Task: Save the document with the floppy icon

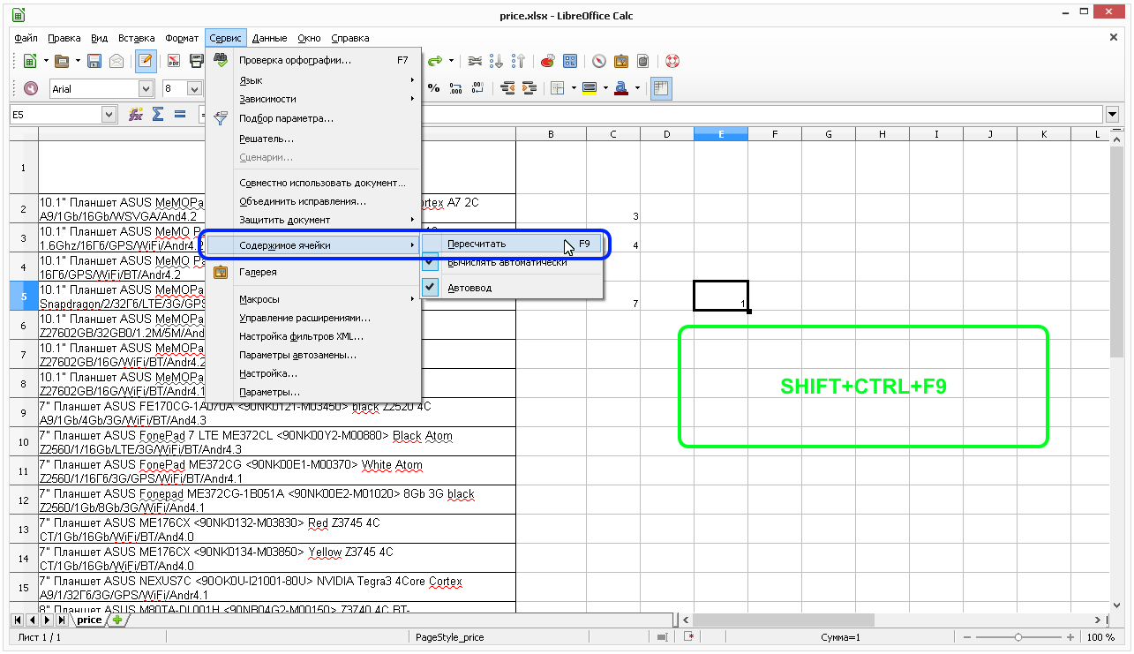Action: [94, 62]
